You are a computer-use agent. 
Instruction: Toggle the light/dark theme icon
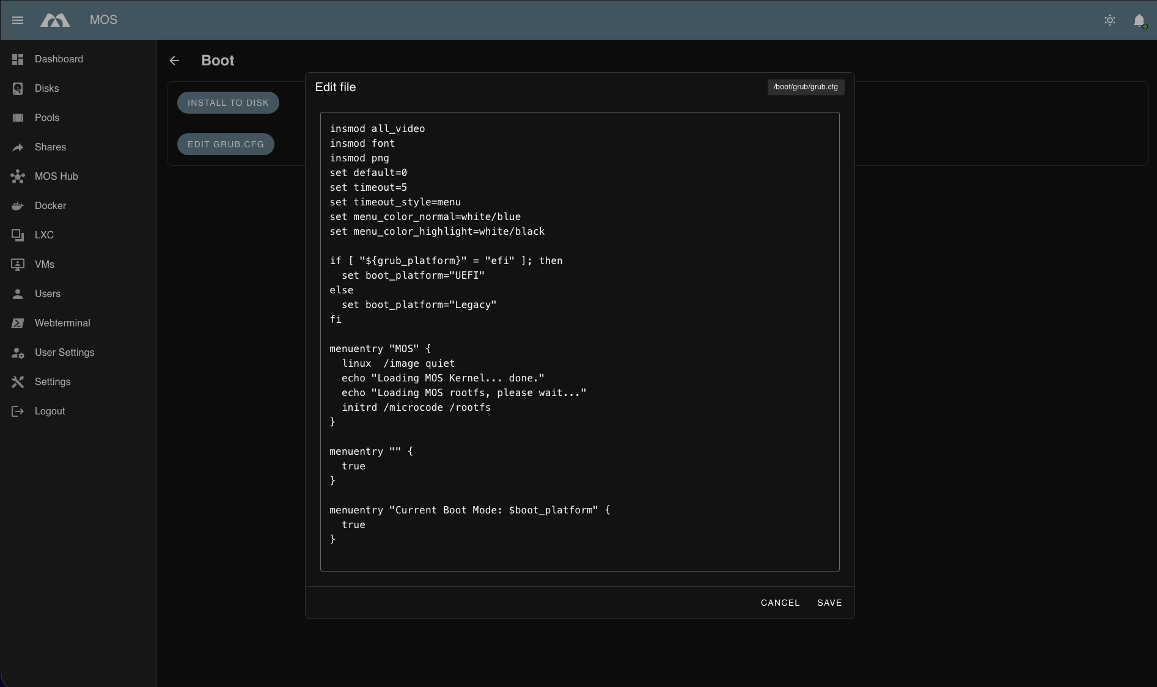click(x=1110, y=20)
